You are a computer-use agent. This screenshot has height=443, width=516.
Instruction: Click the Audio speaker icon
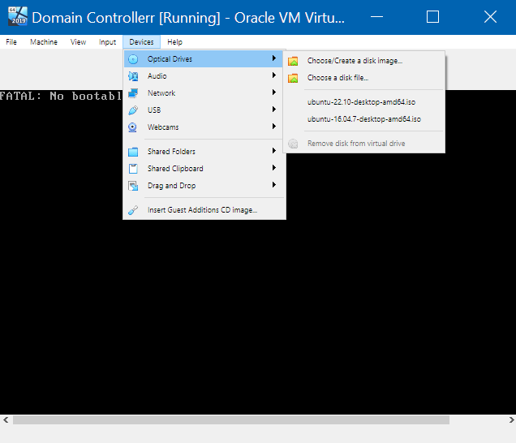[x=133, y=76]
